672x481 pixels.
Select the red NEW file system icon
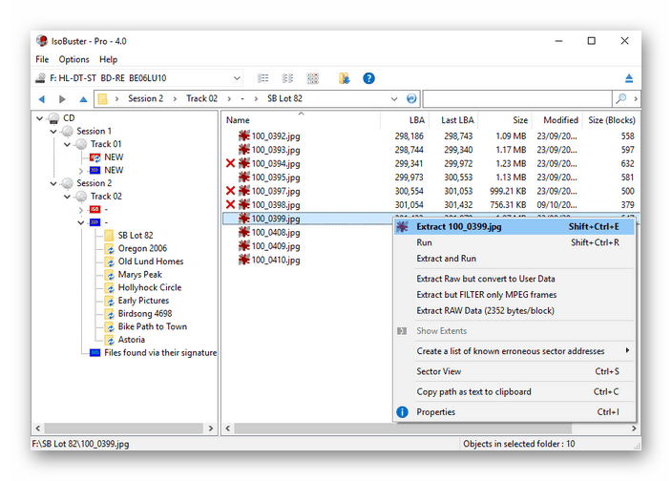(x=94, y=157)
